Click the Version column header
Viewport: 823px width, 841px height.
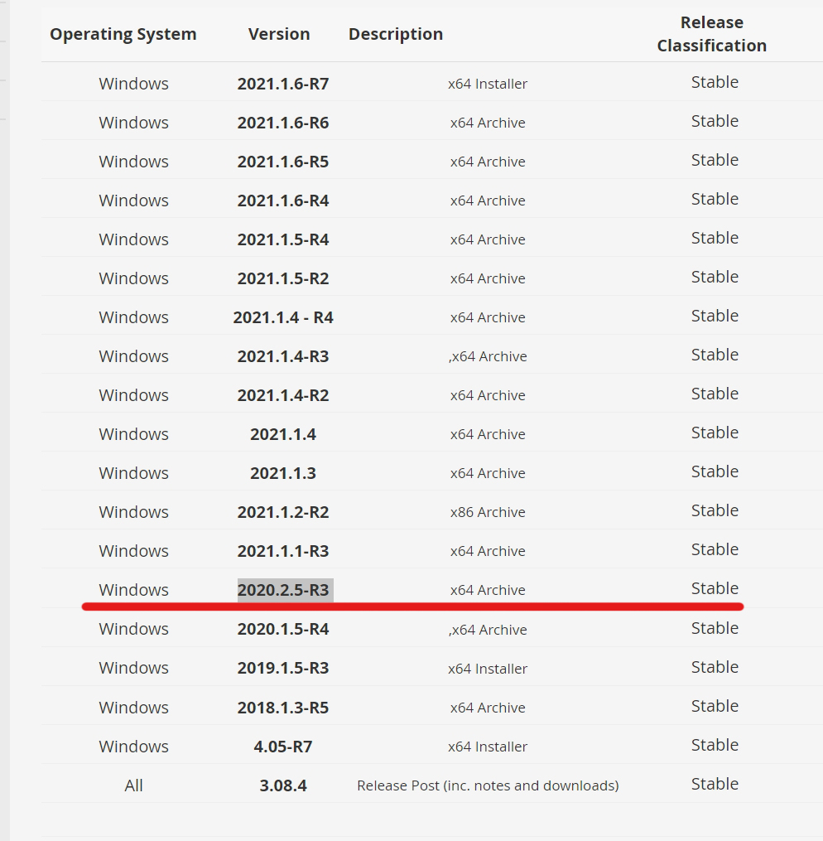pos(279,34)
